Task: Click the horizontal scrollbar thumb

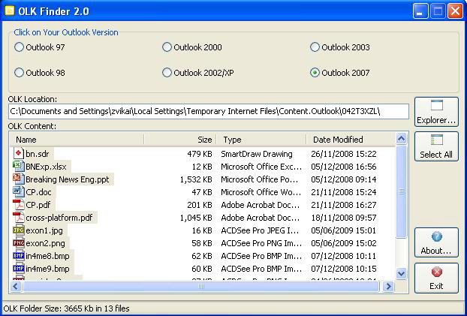Action: (x=201, y=287)
